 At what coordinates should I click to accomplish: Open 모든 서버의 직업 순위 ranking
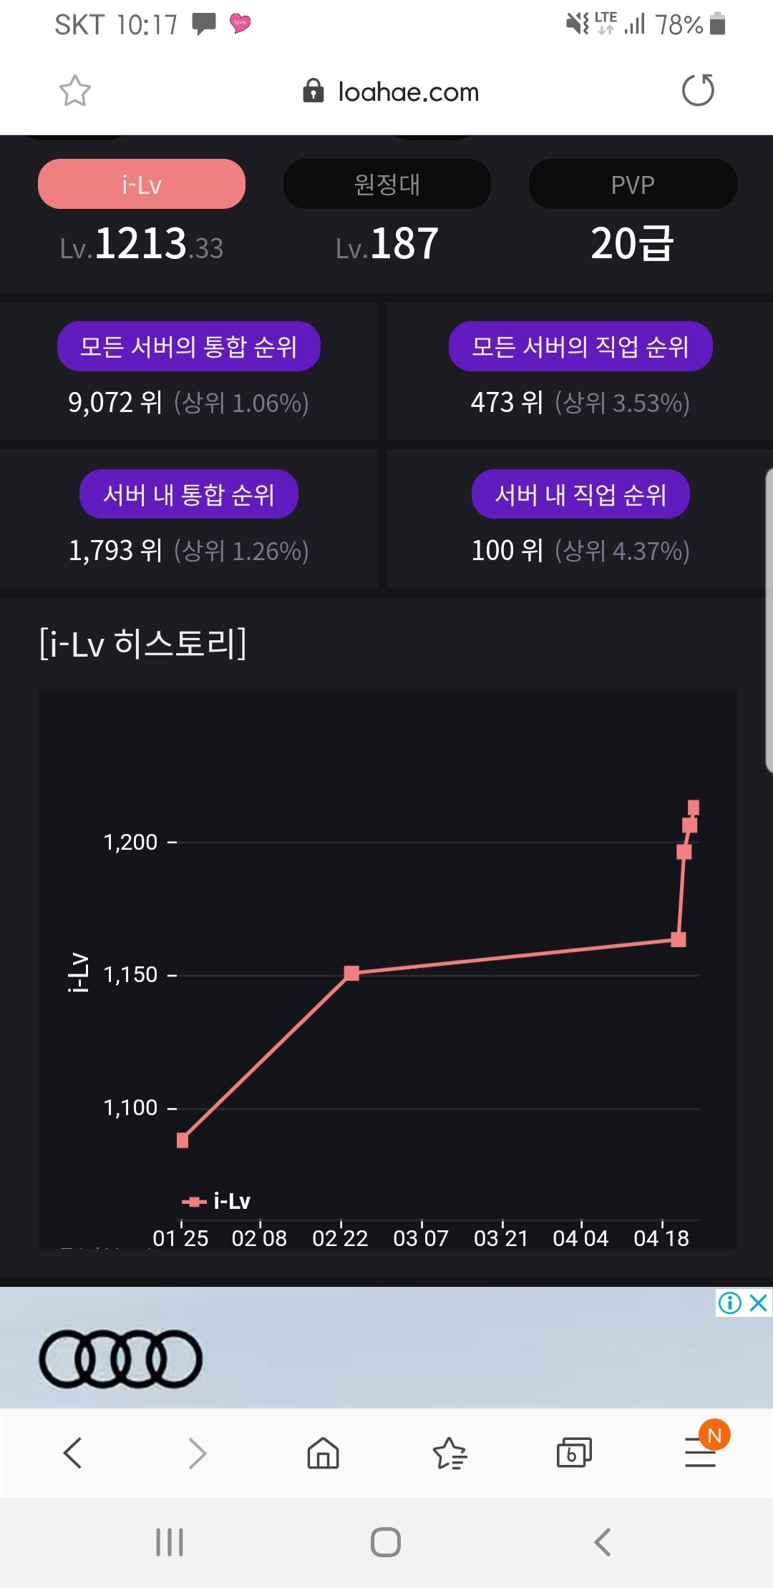coord(580,346)
